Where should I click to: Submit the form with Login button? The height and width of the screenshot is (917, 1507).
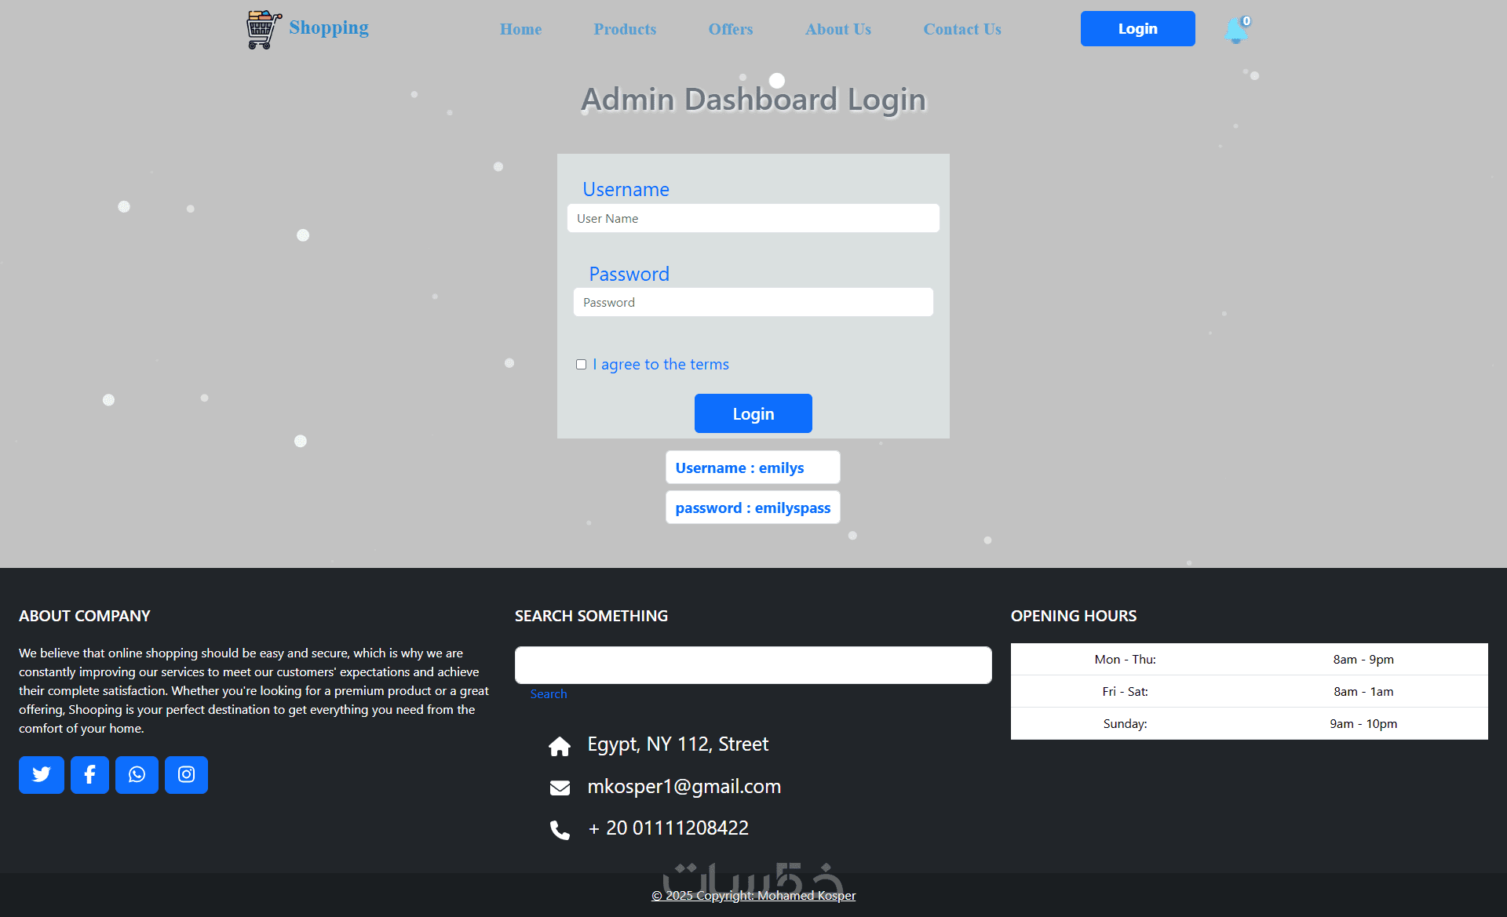click(x=753, y=413)
